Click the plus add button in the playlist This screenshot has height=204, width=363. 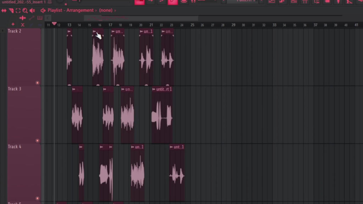[x=13, y=25]
